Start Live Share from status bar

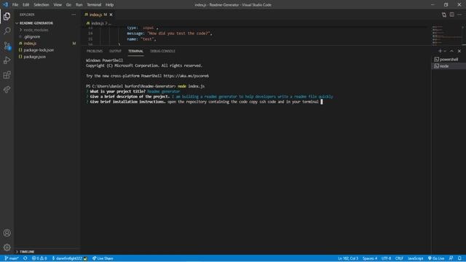pyautogui.click(x=103, y=258)
